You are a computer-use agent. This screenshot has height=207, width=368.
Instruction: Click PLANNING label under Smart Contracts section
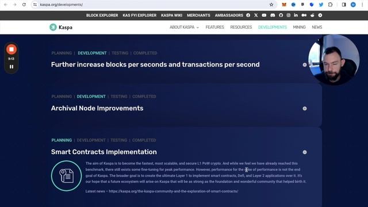click(x=62, y=140)
